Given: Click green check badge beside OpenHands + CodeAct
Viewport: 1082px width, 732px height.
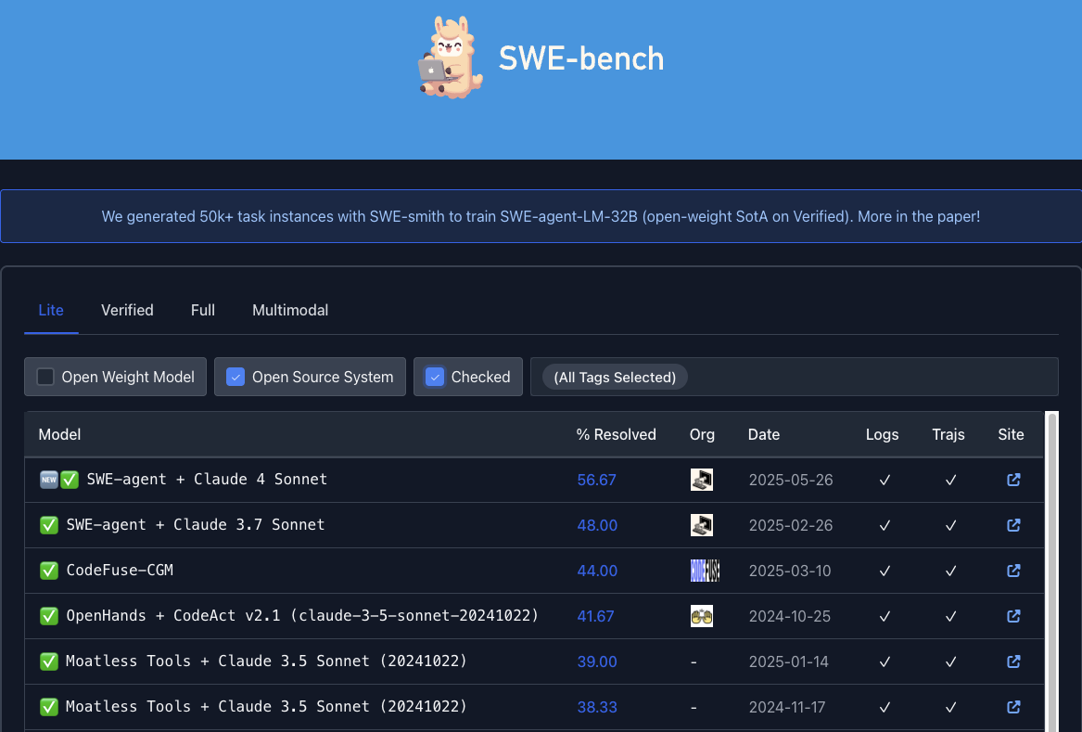Looking at the screenshot, I should (49, 616).
